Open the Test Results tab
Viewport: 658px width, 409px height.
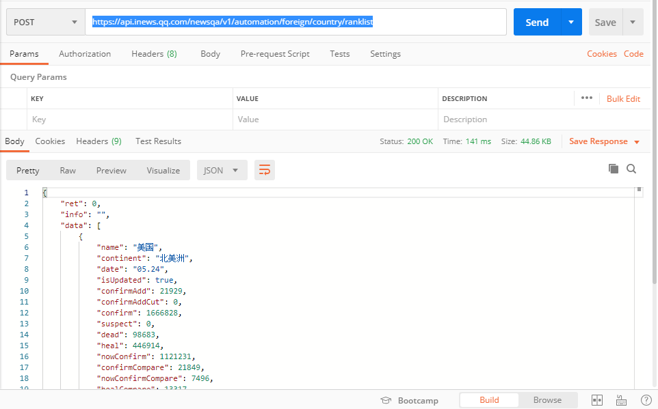click(x=158, y=141)
